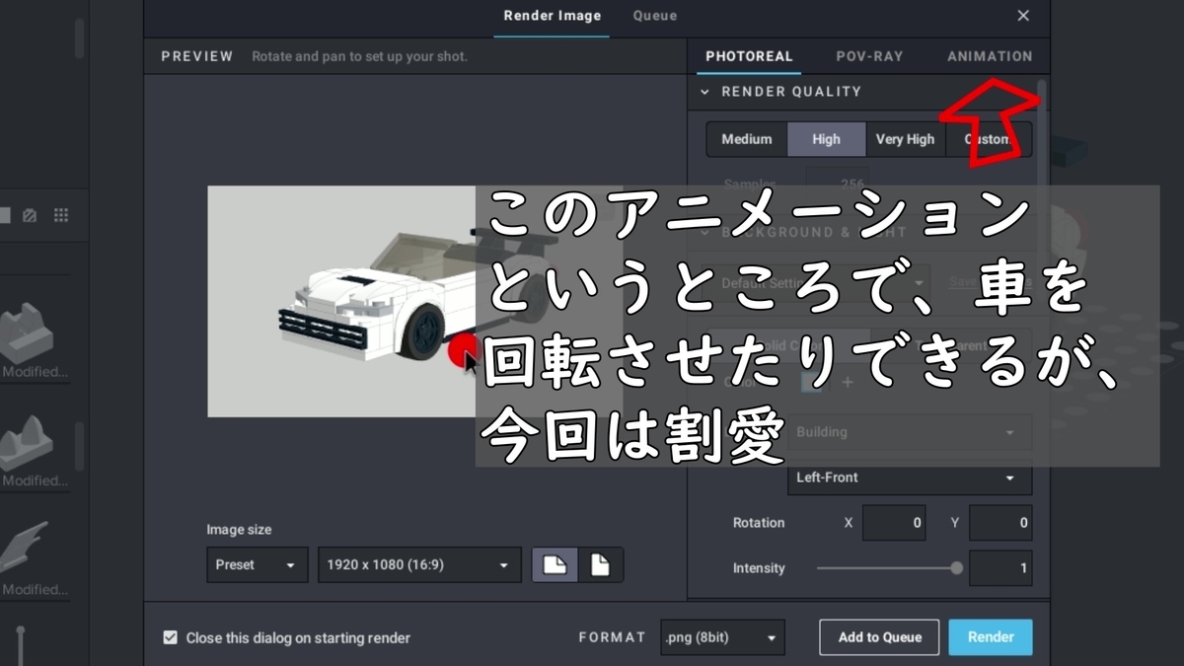Viewport: 1184px width, 666px height.
Task: Close the Render Image dialog
Action: [x=1023, y=16]
